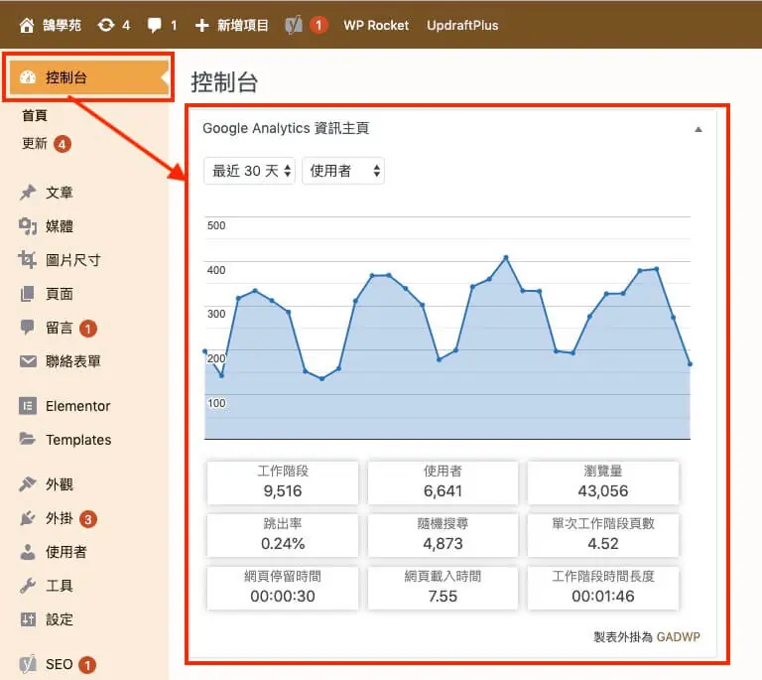The width and height of the screenshot is (762, 680).
Task: Click the updates refresh icon in admin bar
Action: pos(106,25)
